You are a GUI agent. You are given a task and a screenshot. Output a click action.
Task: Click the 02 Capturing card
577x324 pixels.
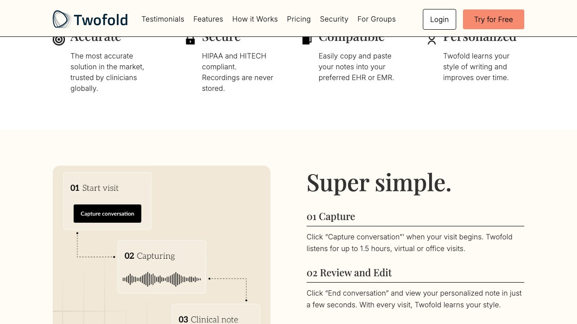click(161, 266)
